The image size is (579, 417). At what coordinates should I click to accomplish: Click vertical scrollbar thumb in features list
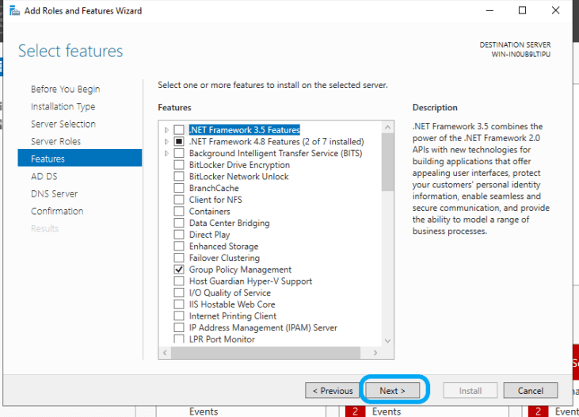(x=388, y=163)
